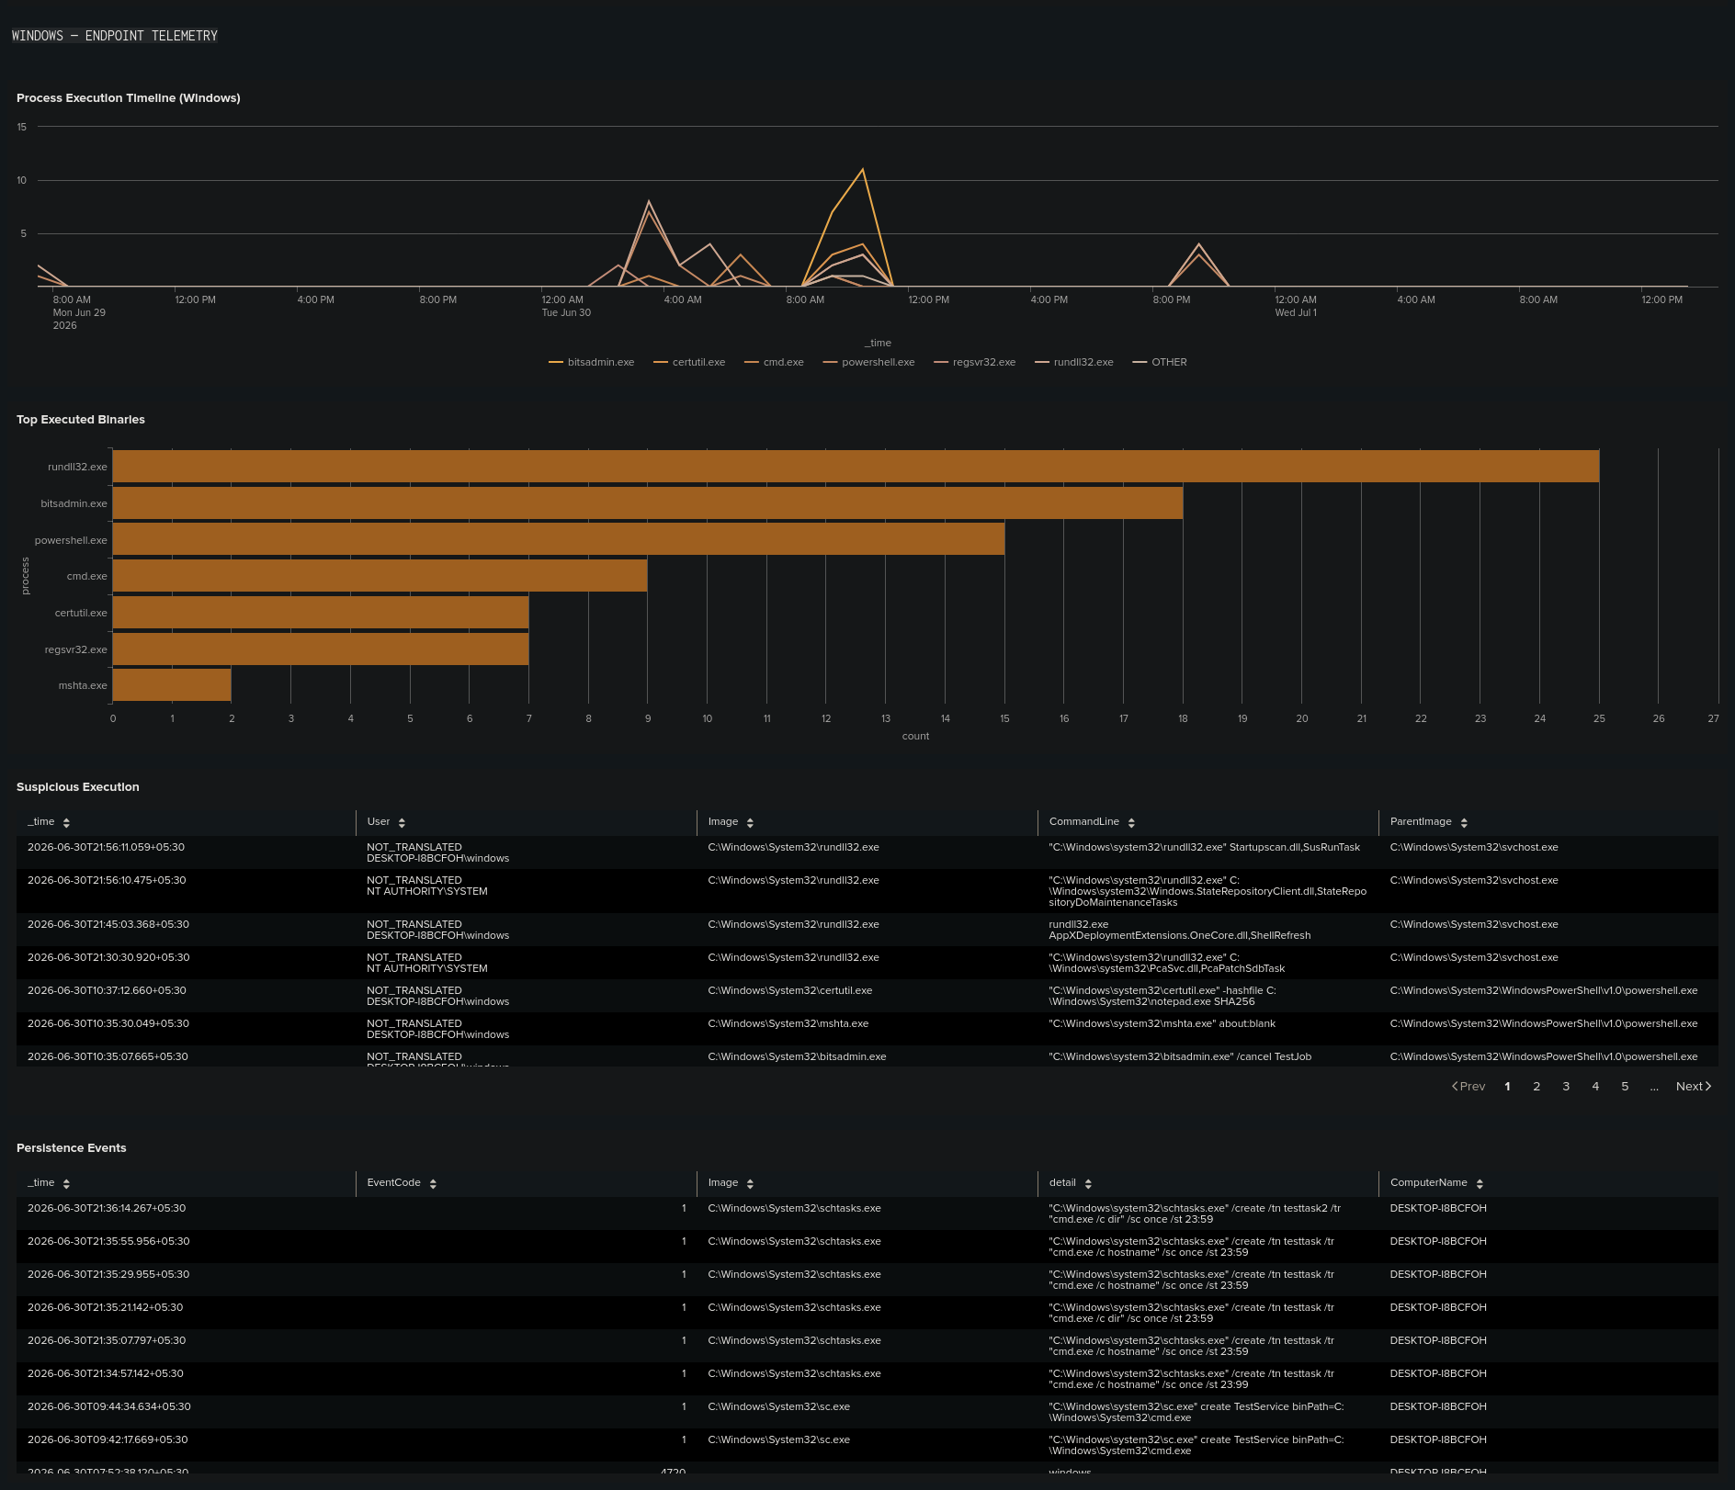Sort Suspicious Execution table by Image icon
This screenshot has height=1490, width=1735.
coord(750,823)
